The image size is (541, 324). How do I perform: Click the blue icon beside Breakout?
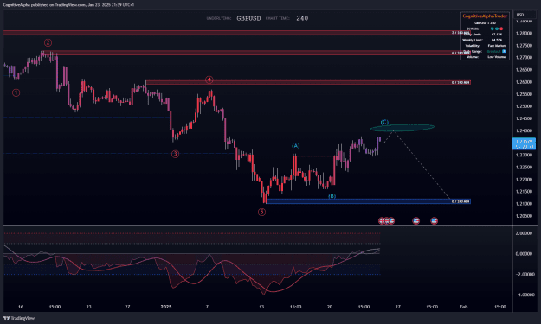[504, 51]
